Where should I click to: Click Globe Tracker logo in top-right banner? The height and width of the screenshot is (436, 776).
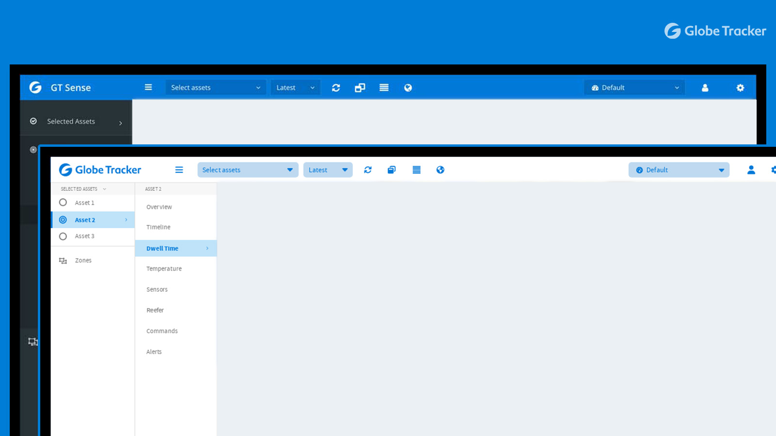[x=715, y=31]
